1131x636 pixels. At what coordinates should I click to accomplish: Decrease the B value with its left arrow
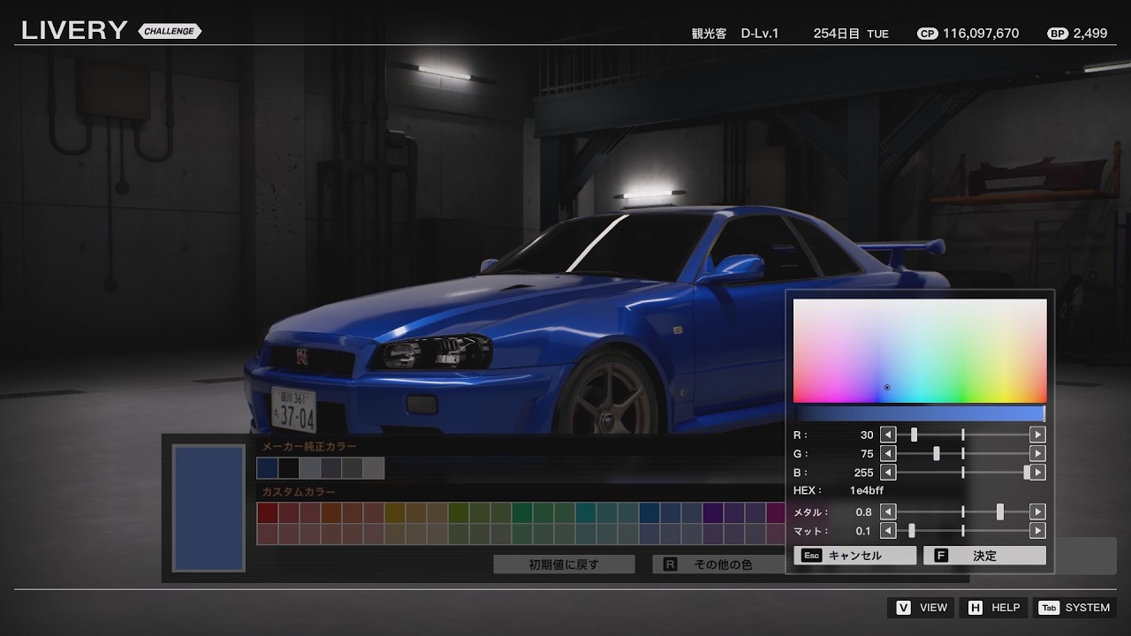click(x=888, y=473)
